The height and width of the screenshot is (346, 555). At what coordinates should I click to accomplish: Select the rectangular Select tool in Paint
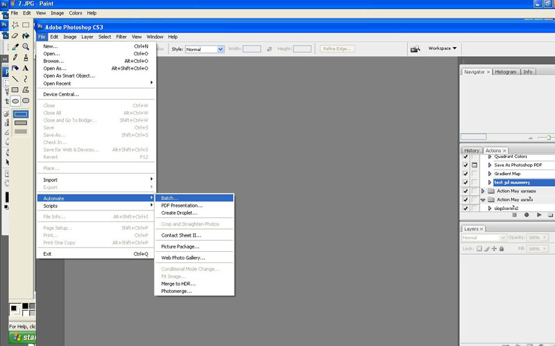(26, 25)
